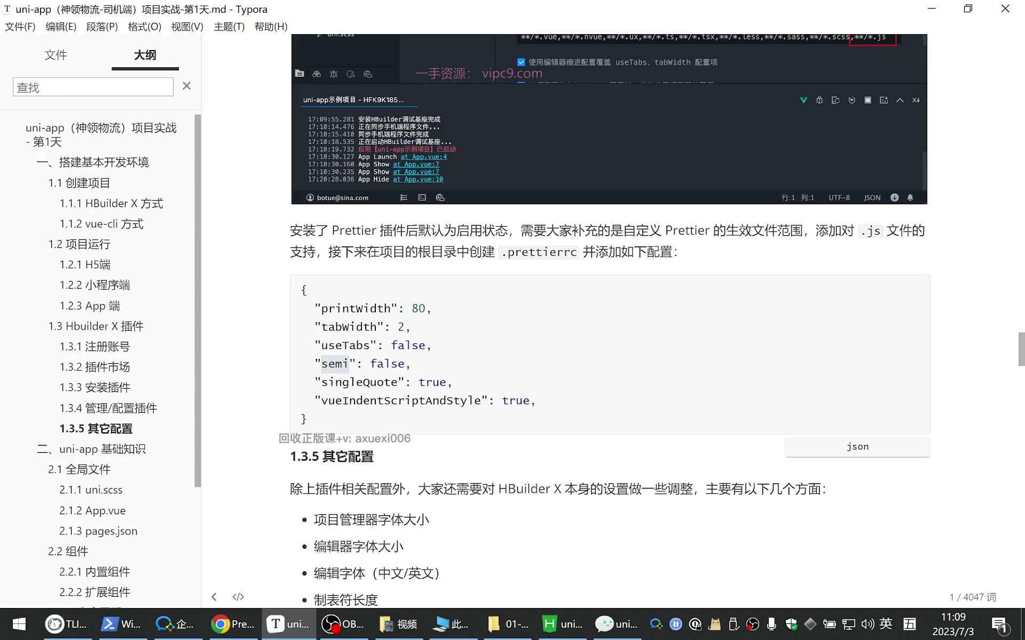This screenshot has width=1025, height=640.
Task: Show word count details 1 / 4047 词
Action: coord(973,597)
